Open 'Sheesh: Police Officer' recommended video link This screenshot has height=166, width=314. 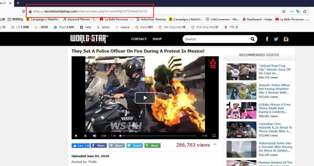click(x=274, y=89)
